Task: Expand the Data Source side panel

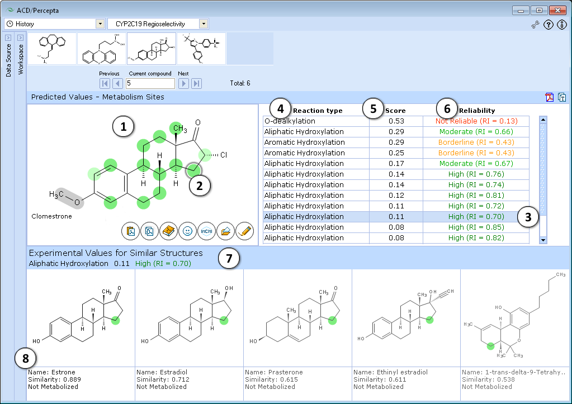Action: [x=8, y=37]
